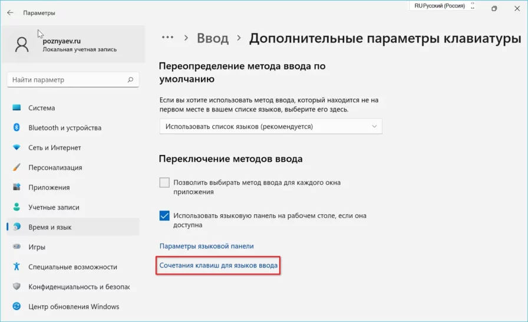Viewport: 528px width, 322px height.
Task: Click RU Русский (Россия) language bar
Action: 440,6
